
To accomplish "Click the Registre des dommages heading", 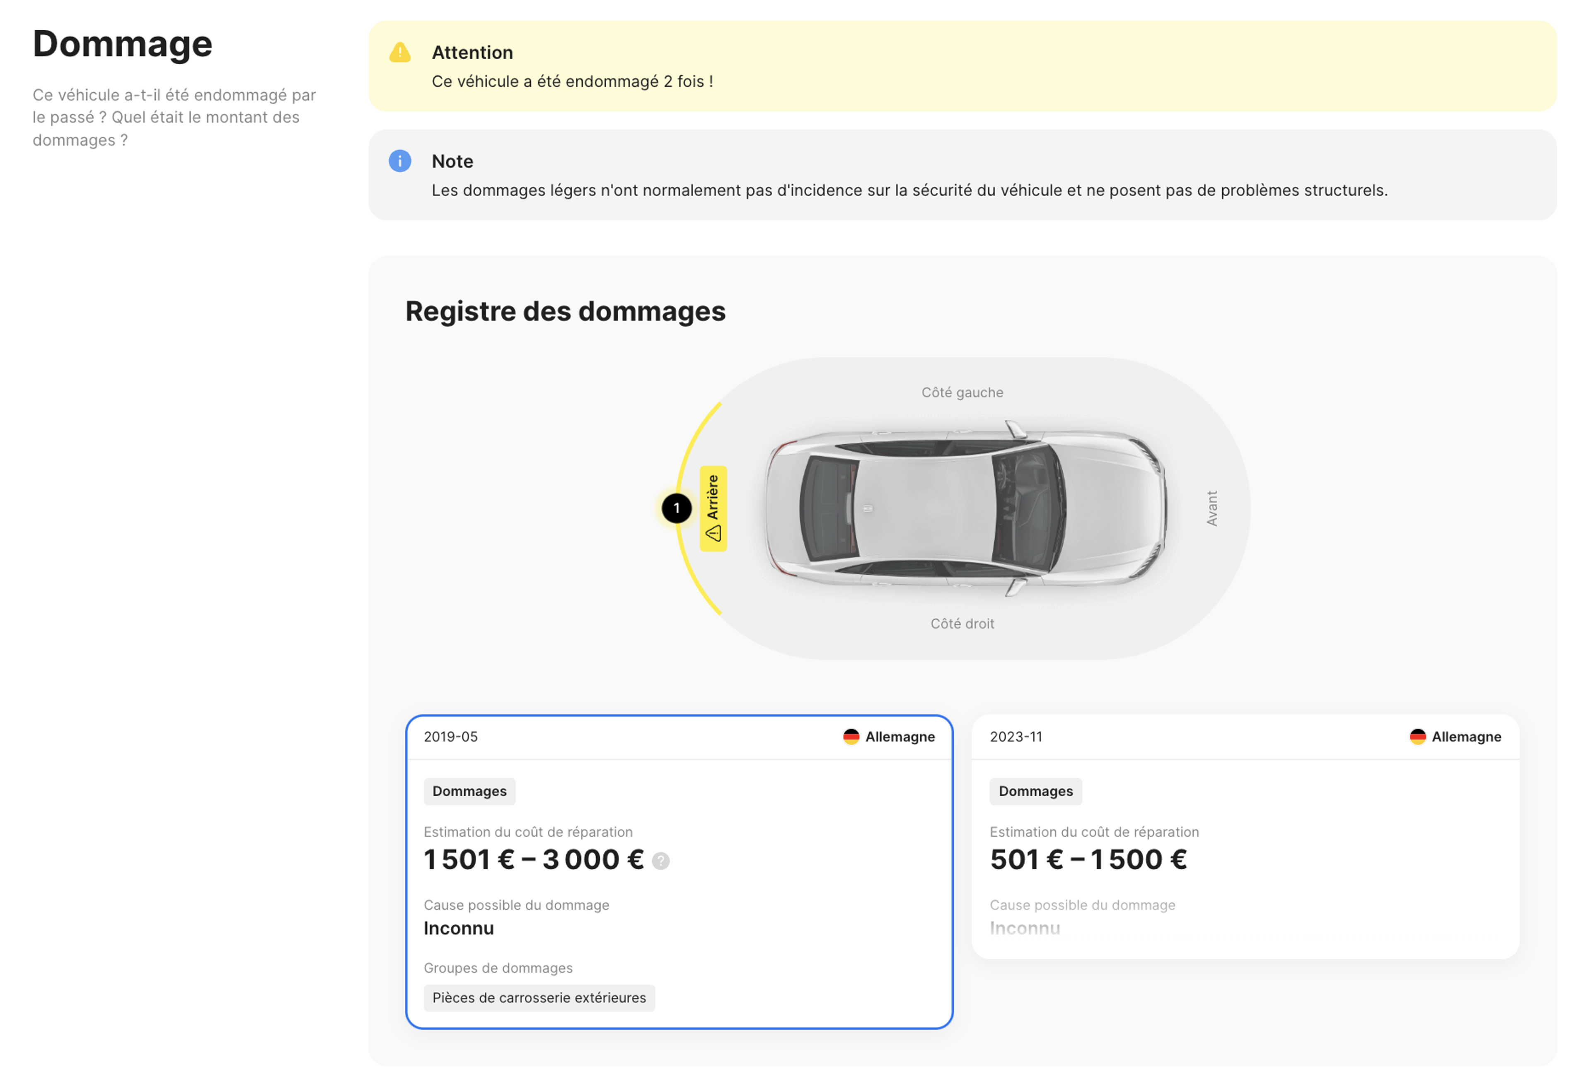I will click(x=566, y=311).
